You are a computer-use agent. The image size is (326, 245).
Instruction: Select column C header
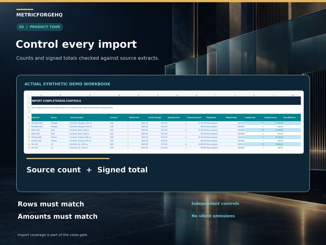(x=90, y=95)
